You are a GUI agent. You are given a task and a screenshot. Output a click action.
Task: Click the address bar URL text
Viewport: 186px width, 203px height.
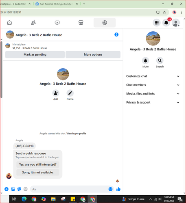[11, 12]
